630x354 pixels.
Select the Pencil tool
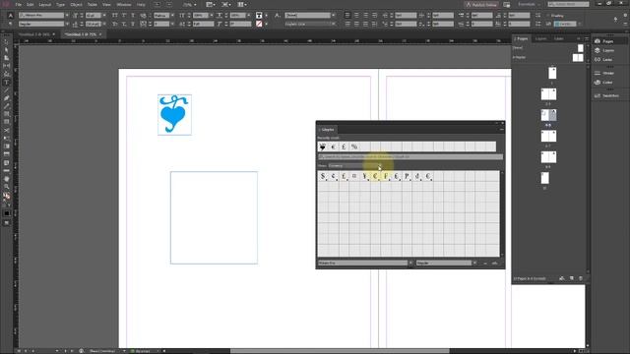[7, 106]
